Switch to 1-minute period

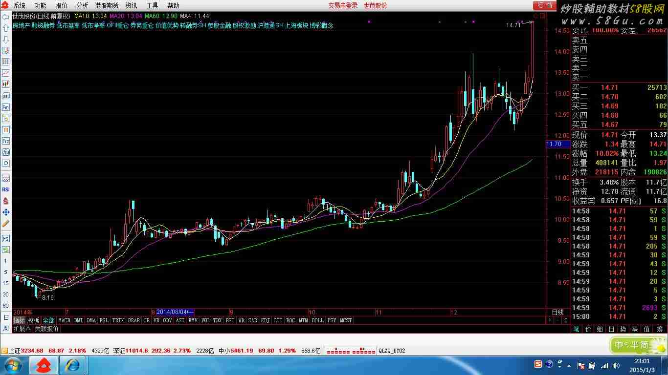[6, 261]
